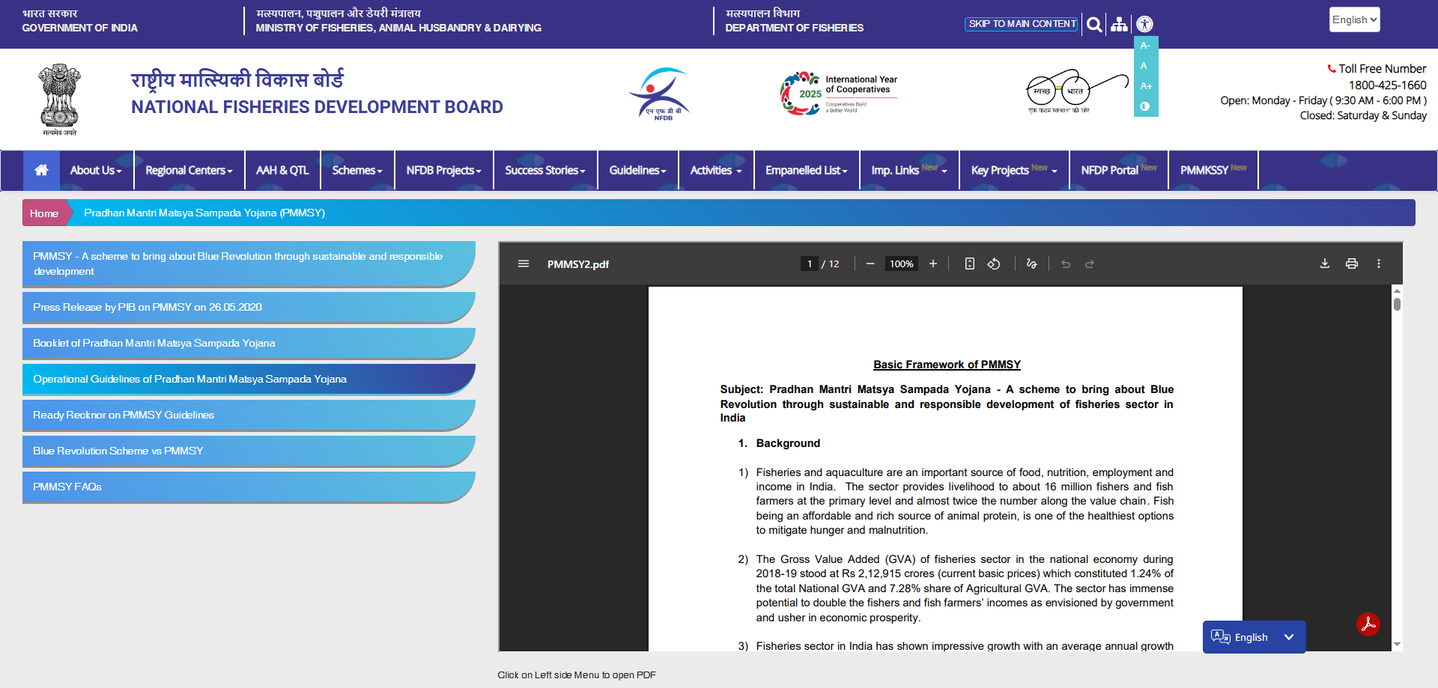Click the PDF page number input field
Screen dimensions: 1438x688
[x=809, y=264]
